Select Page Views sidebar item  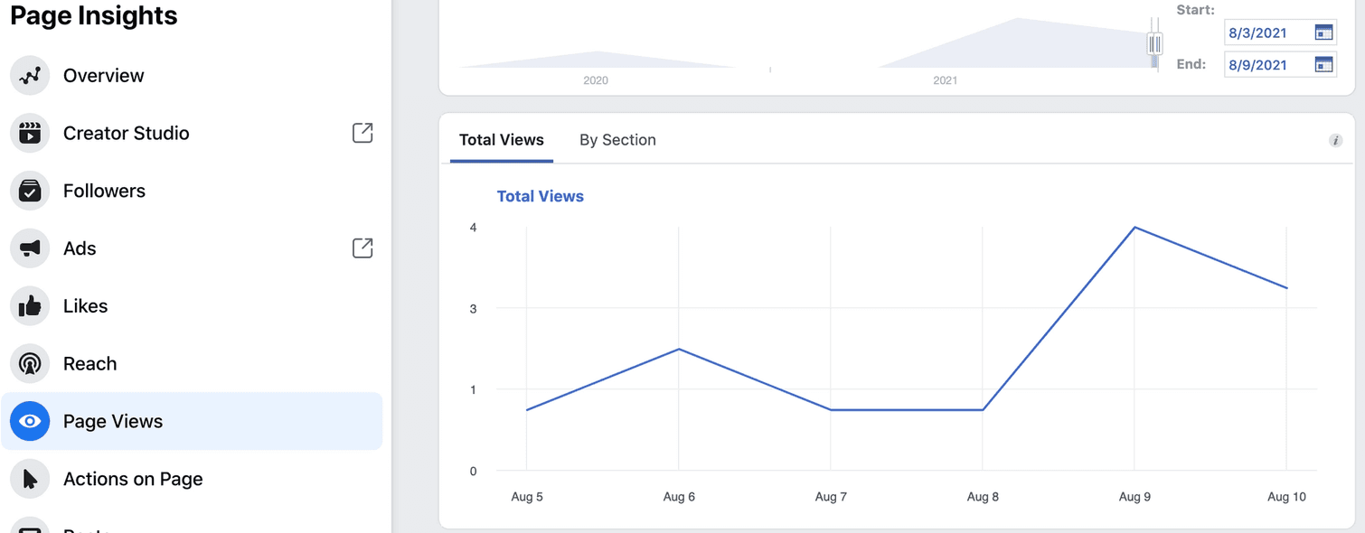[x=192, y=421]
